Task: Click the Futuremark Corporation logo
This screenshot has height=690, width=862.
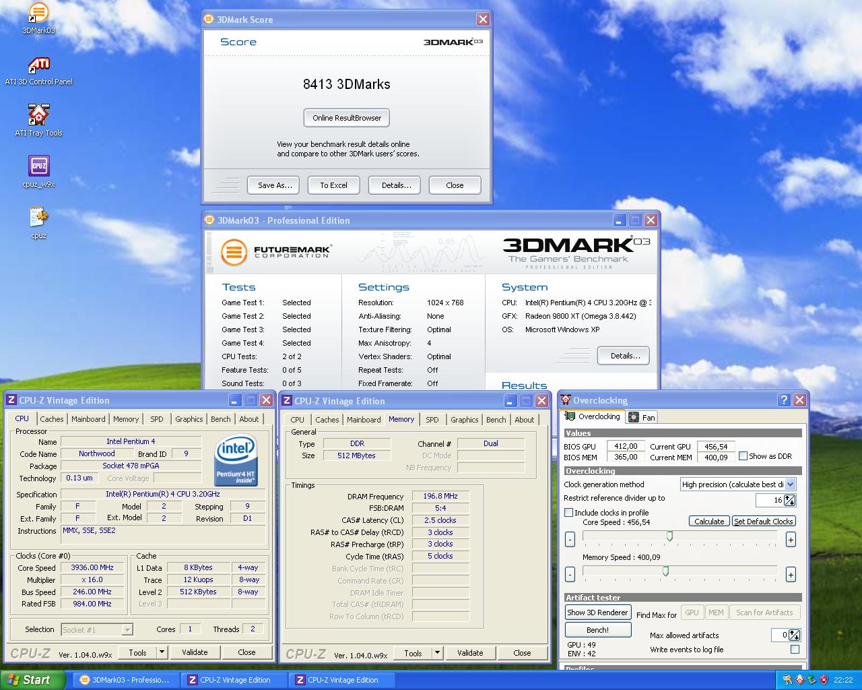Action: point(276,253)
